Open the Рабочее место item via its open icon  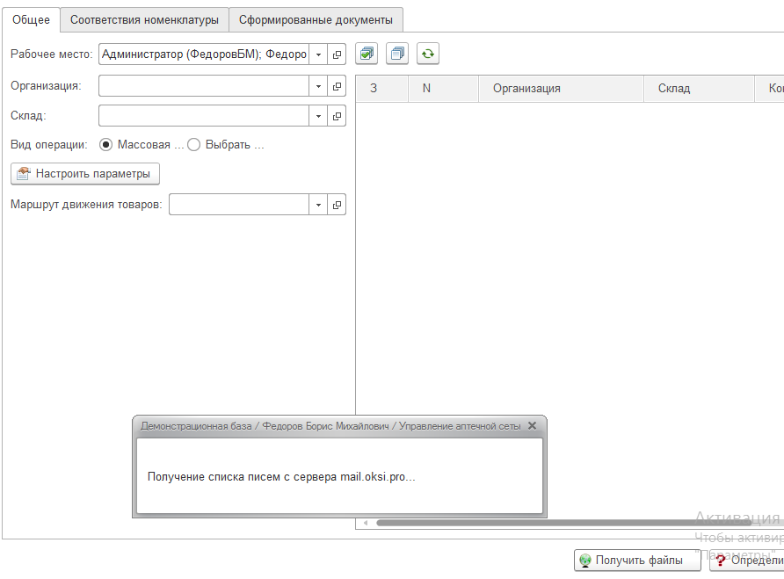[x=337, y=54]
